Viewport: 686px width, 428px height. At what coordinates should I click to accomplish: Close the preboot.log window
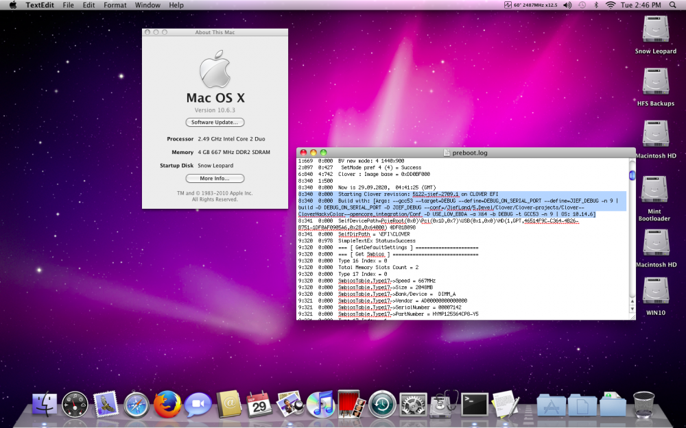click(x=303, y=153)
